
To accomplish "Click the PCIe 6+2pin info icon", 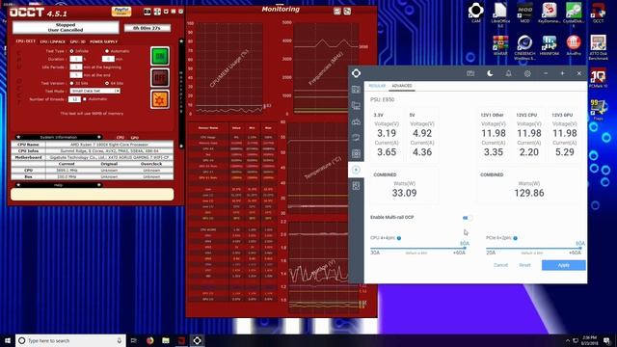I will pyautogui.click(x=515, y=238).
